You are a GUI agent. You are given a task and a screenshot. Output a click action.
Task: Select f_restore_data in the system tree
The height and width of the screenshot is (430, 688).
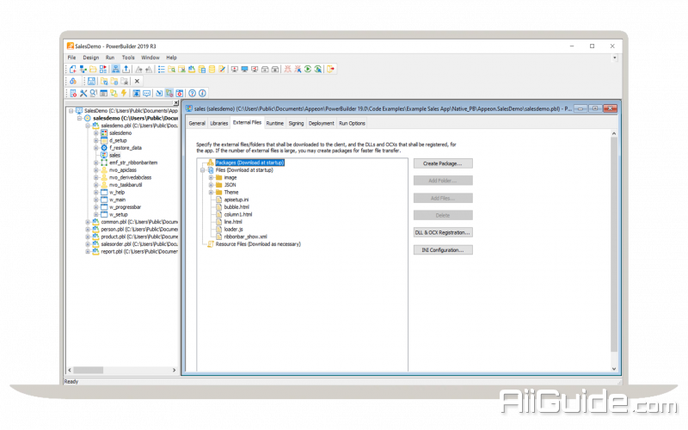pos(126,148)
